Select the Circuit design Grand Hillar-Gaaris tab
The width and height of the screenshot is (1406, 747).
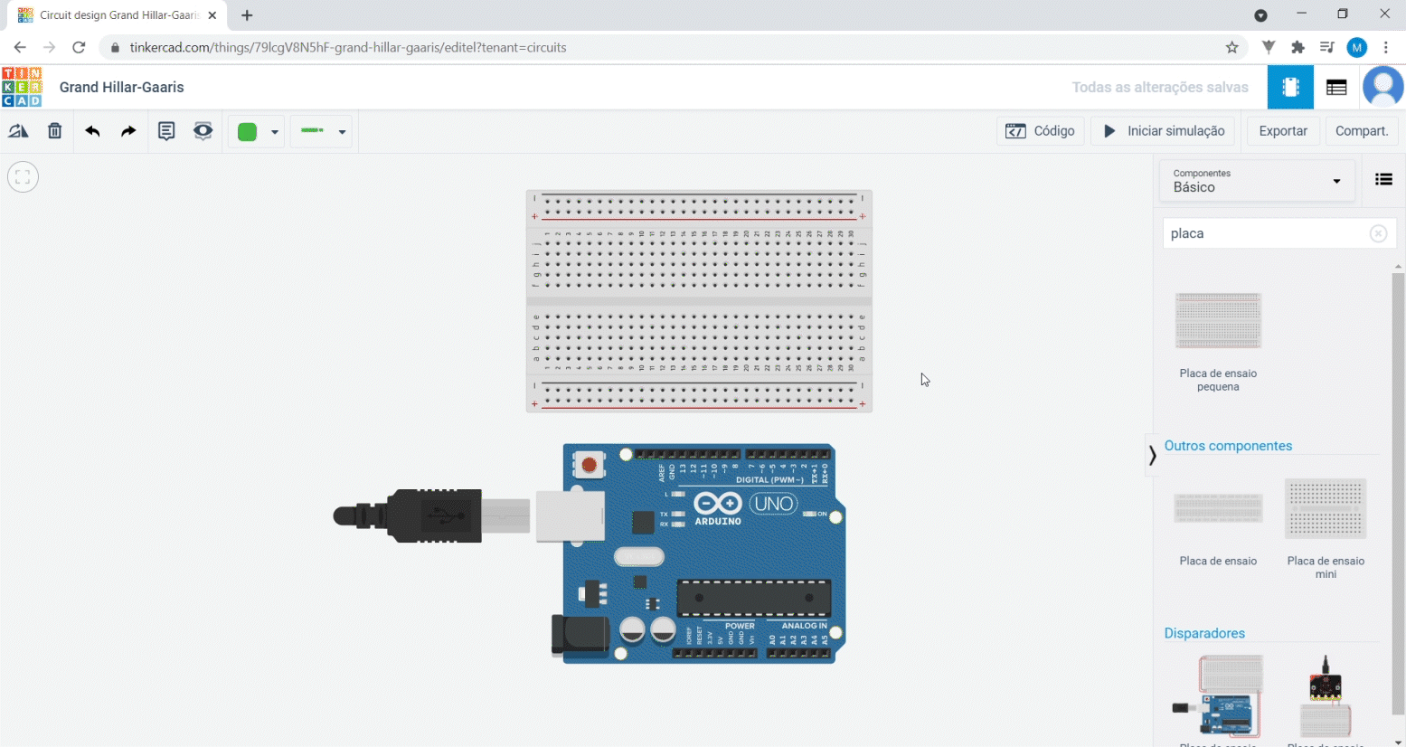tap(117, 15)
